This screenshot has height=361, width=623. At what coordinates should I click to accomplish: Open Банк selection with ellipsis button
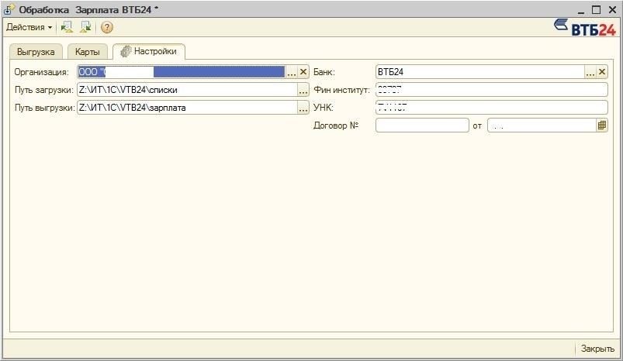pos(590,72)
